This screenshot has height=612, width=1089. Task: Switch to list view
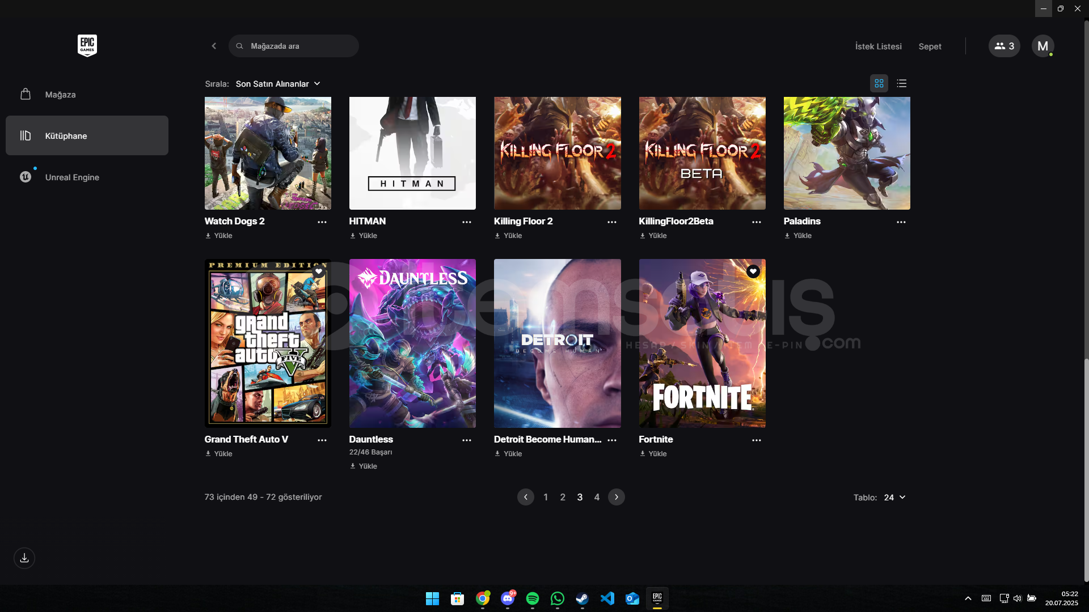click(x=902, y=83)
